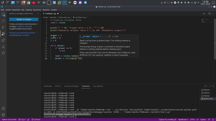Open Telegram from the taskbar

85,3
